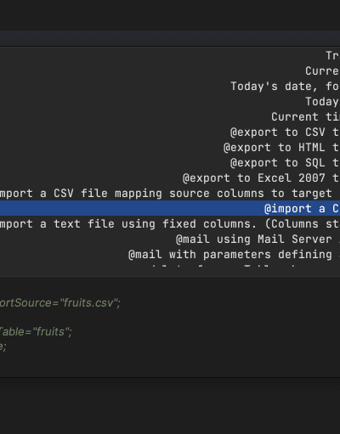Select the short "Today" template row
This screenshot has width=340, height=434.
pos(170,101)
